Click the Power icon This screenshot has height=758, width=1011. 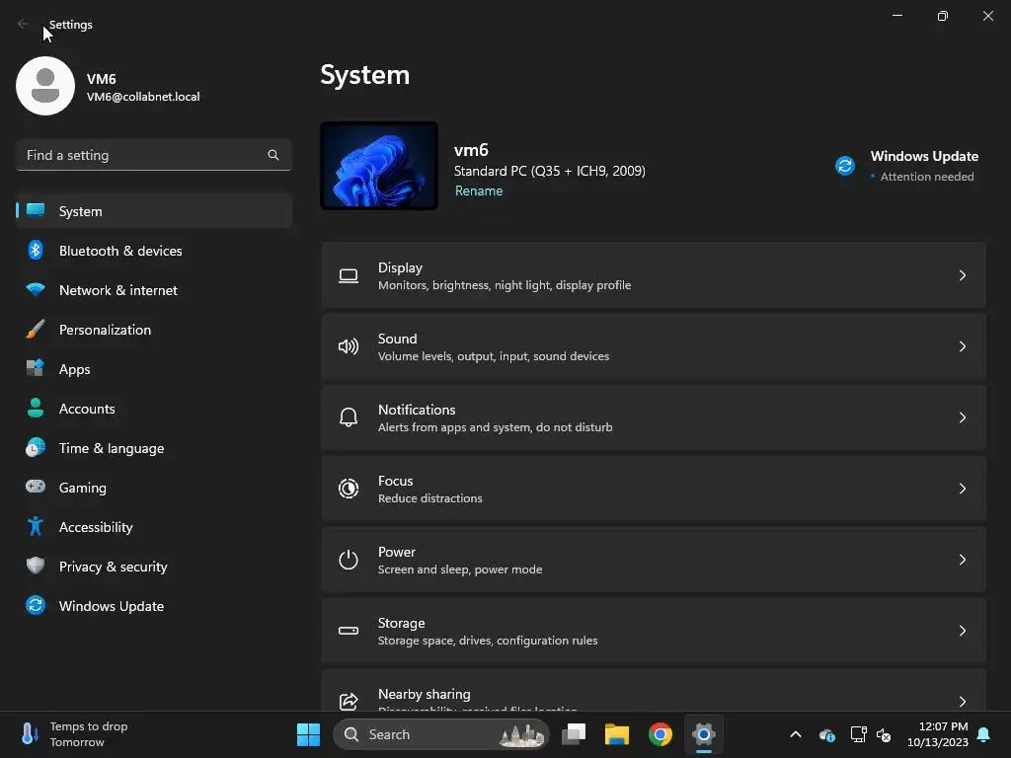(x=349, y=560)
